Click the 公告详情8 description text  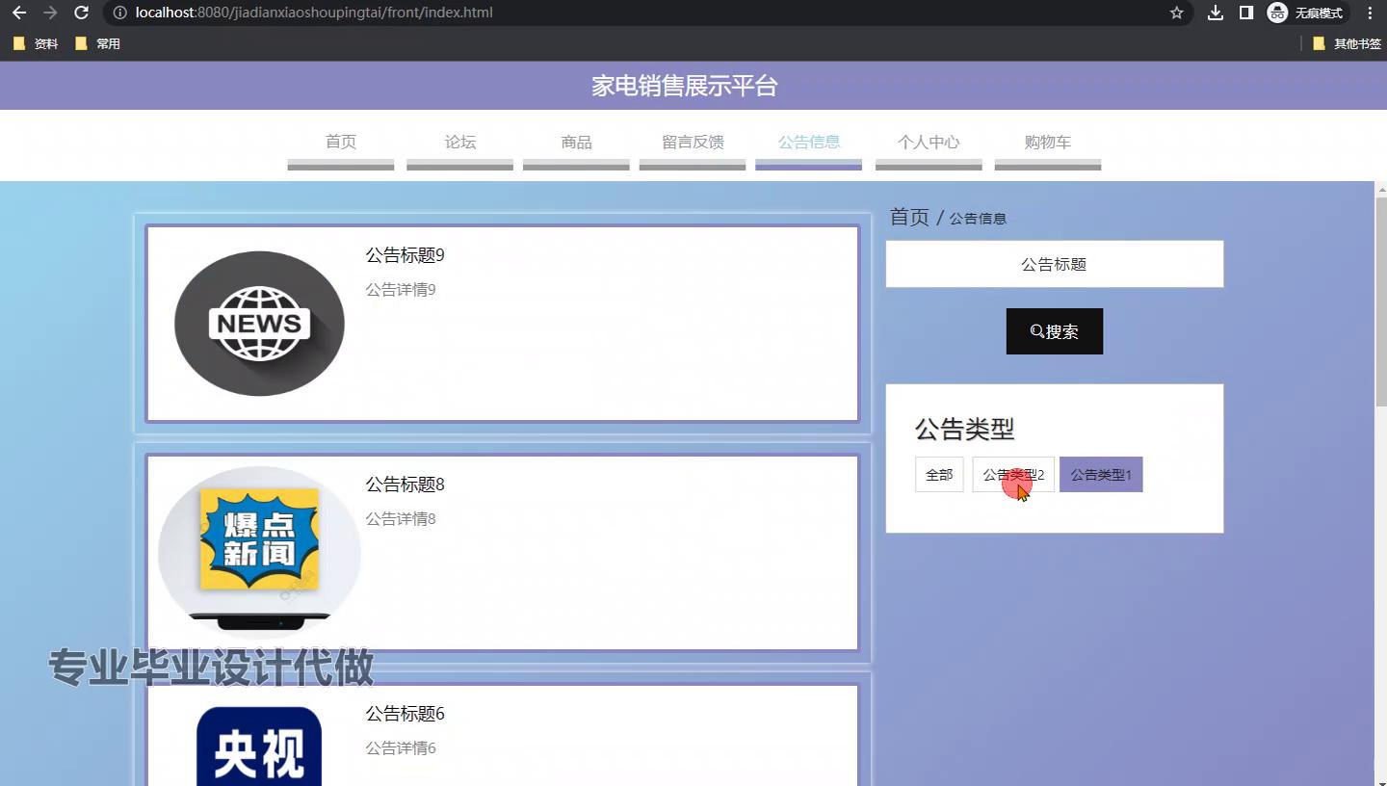tap(401, 519)
